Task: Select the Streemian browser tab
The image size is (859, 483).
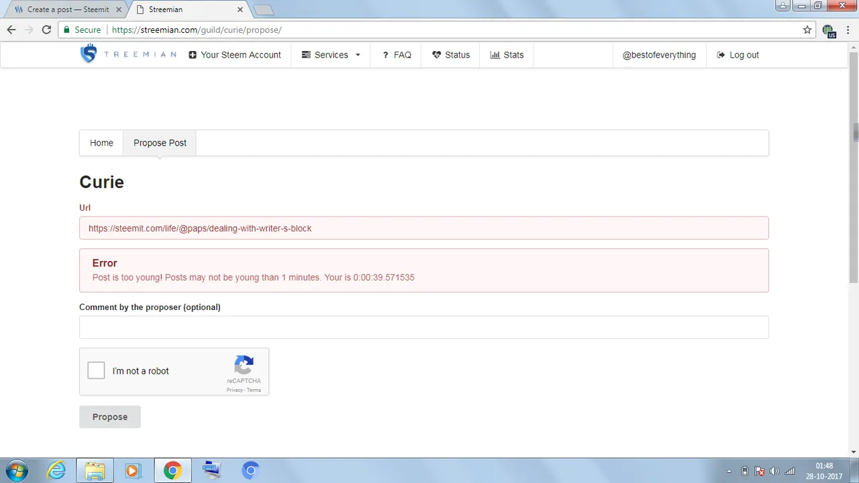Action: point(188,9)
